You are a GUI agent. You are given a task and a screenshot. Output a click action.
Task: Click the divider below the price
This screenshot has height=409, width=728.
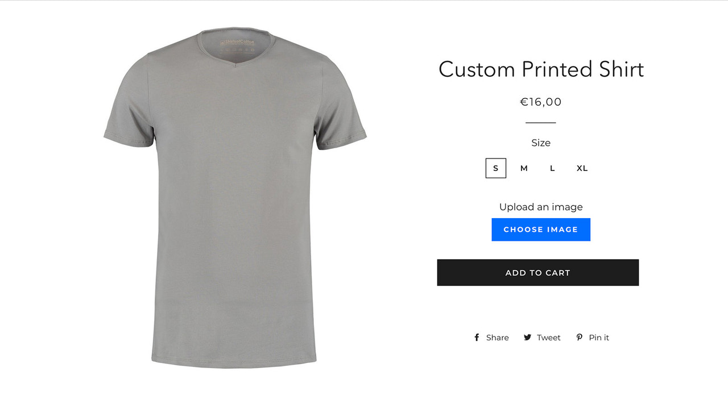540,122
